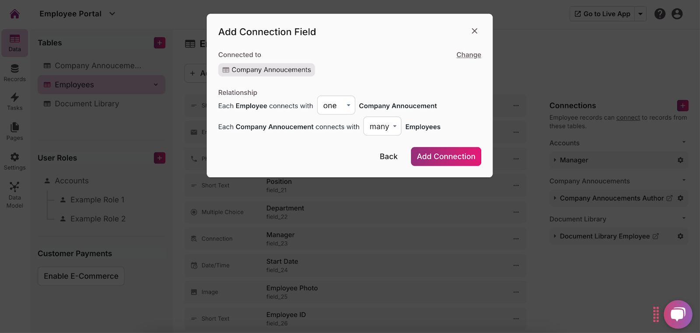Select the Document Library table
Image resolution: width=700 pixels, height=333 pixels.
click(x=87, y=104)
